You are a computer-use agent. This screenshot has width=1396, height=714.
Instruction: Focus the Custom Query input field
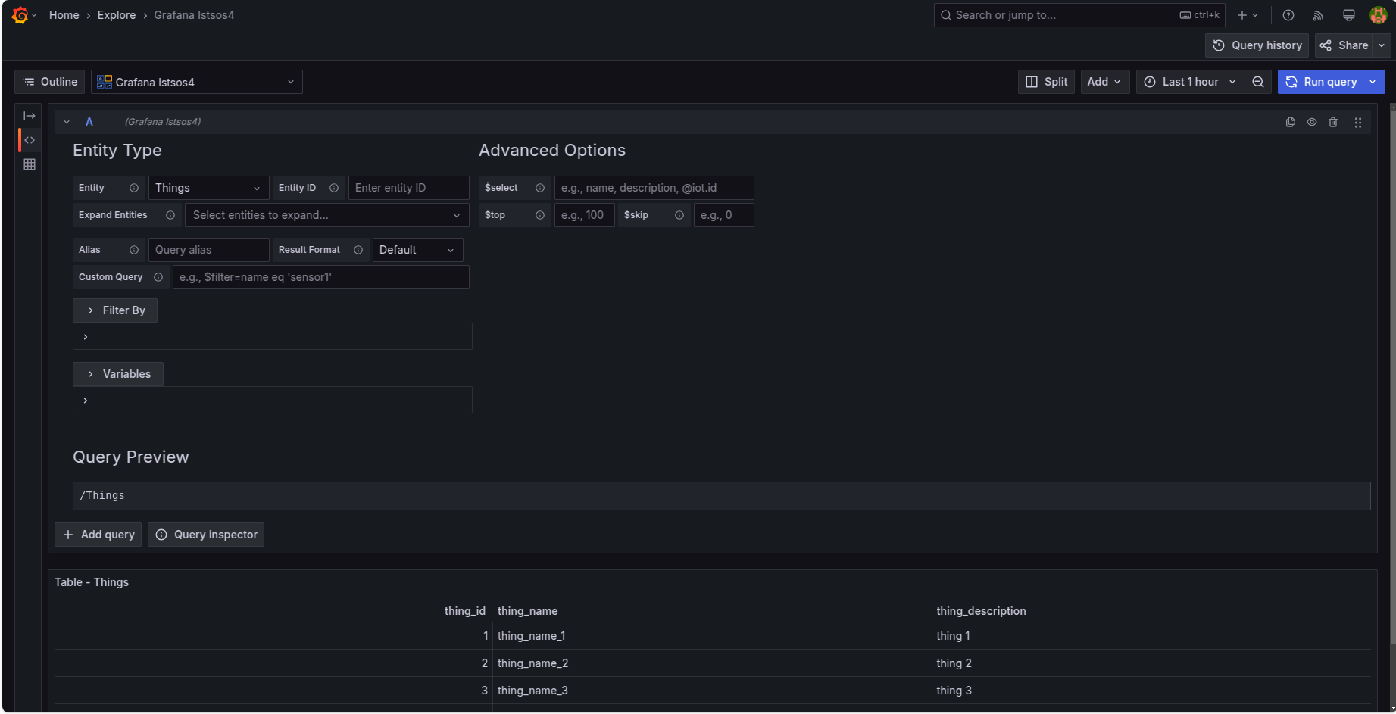tap(320, 277)
